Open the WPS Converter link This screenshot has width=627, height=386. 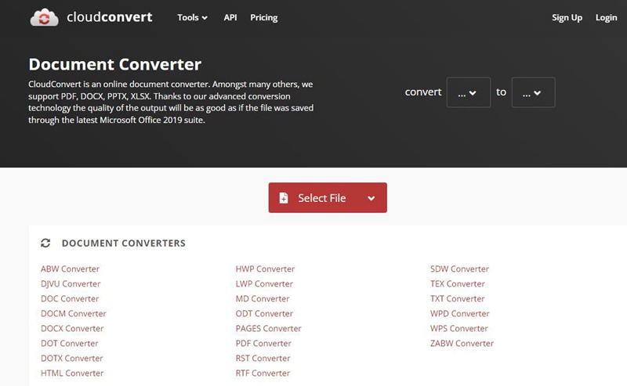tap(459, 329)
